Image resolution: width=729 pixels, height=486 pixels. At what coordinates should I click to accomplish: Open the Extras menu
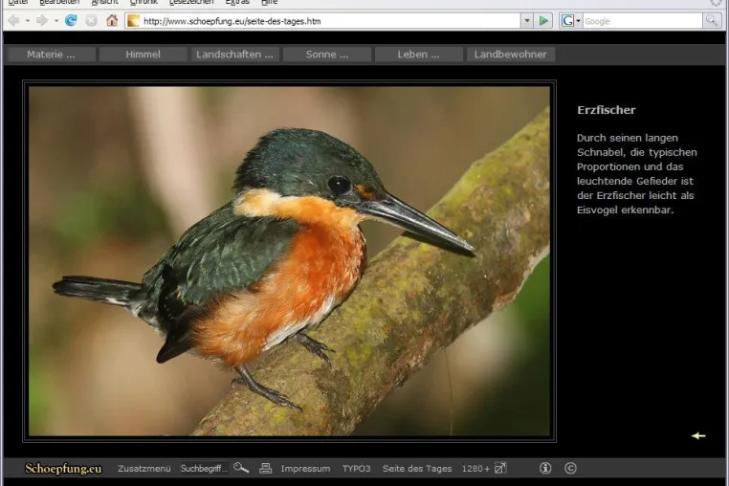237,2
